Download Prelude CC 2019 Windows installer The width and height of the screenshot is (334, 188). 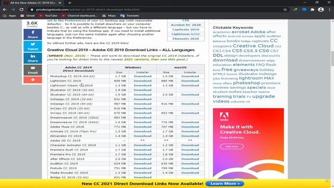point(142,168)
